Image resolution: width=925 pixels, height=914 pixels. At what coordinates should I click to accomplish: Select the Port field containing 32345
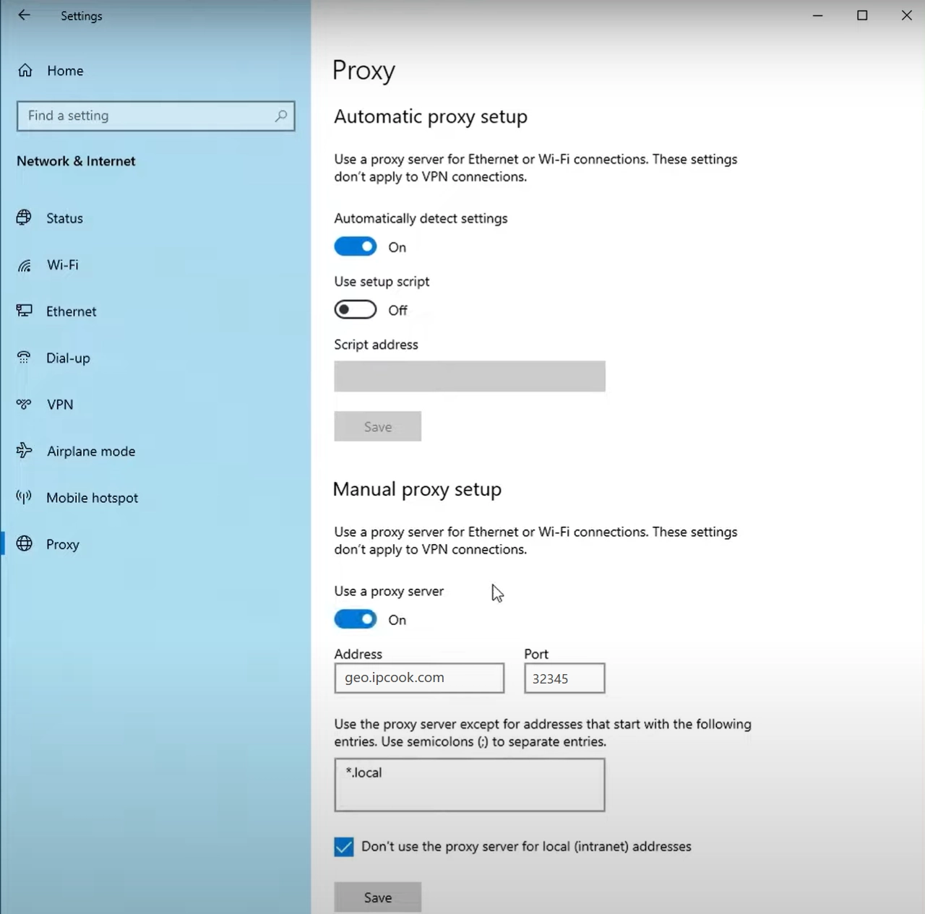coord(564,678)
